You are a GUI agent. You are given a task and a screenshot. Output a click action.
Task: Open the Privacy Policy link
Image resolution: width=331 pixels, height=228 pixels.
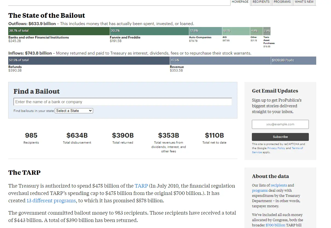(276, 148)
